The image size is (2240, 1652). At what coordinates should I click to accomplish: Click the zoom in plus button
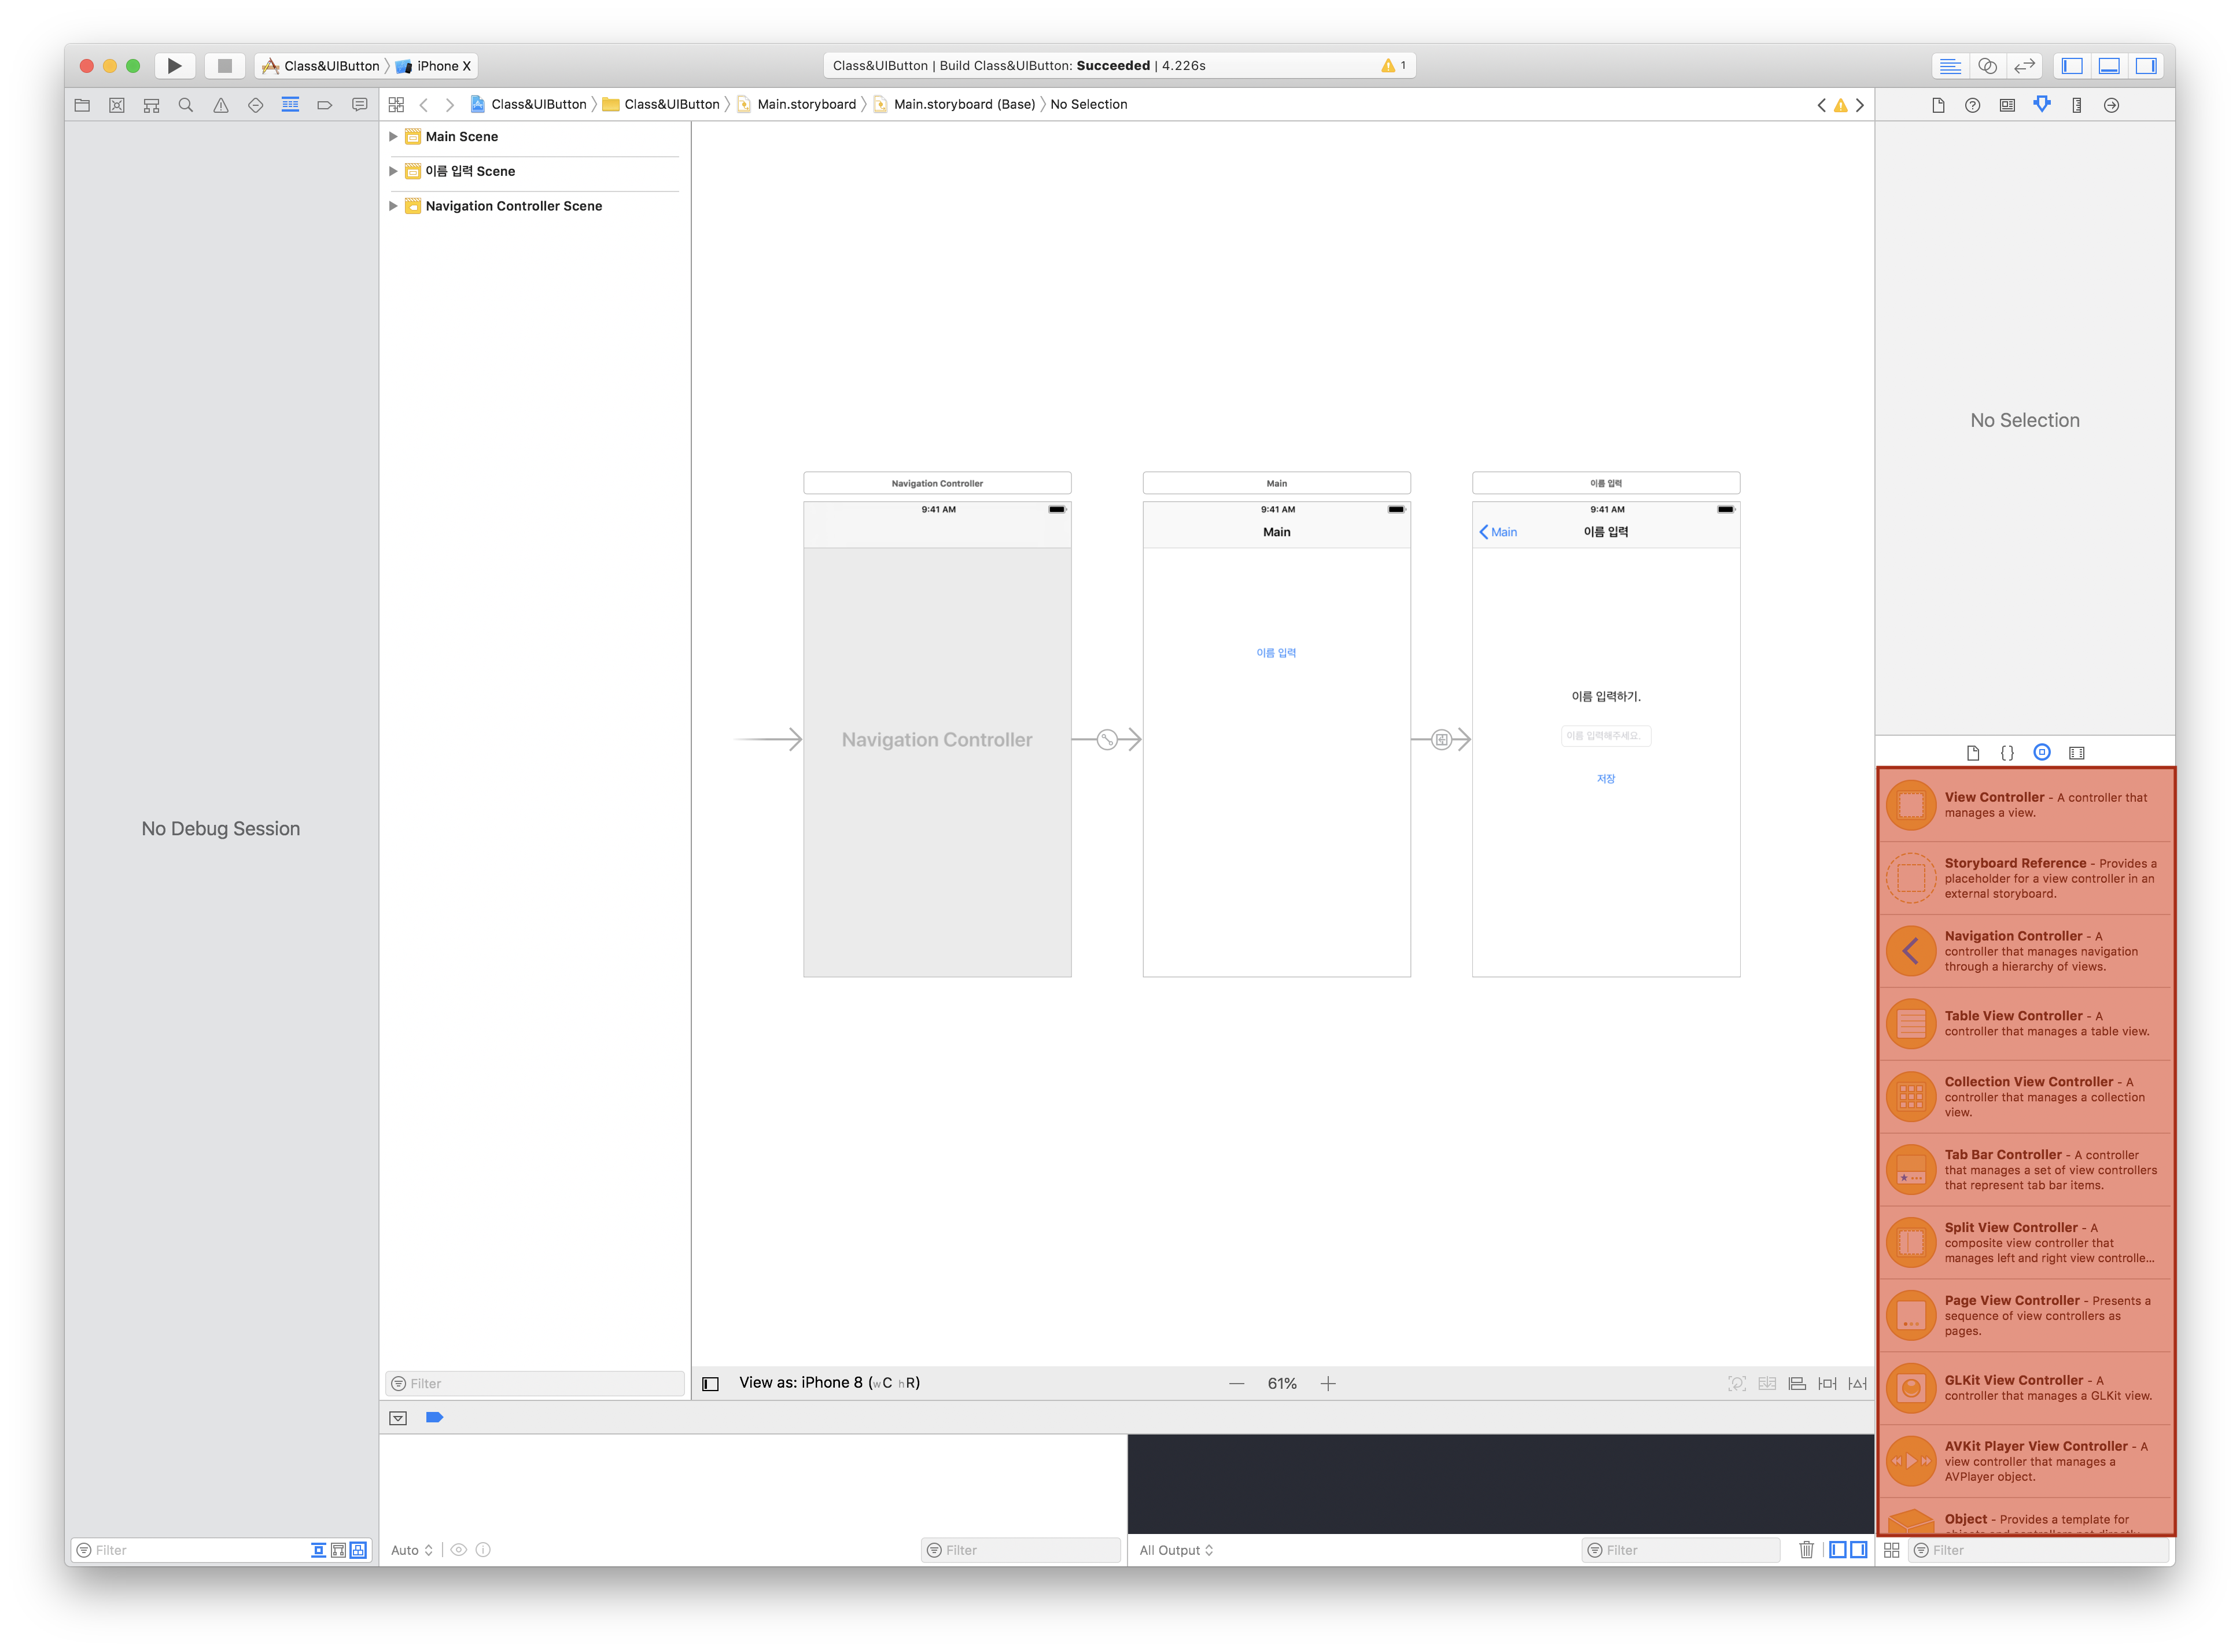tap(1328, 1384)
